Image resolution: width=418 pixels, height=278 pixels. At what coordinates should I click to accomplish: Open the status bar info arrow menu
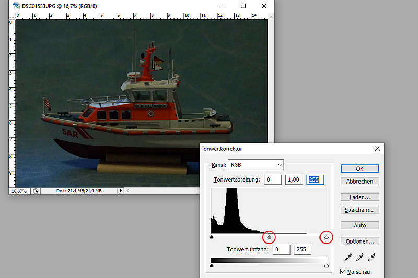121,191
